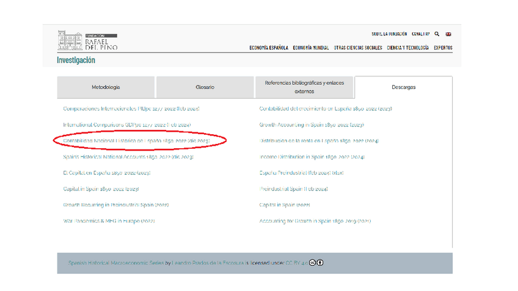Click the Expertos menu item
Screen dimensions: 518x291
click(x=443, y=48)
